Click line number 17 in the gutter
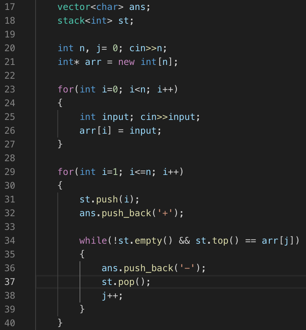The image size is (306, 330). (10, 7)
